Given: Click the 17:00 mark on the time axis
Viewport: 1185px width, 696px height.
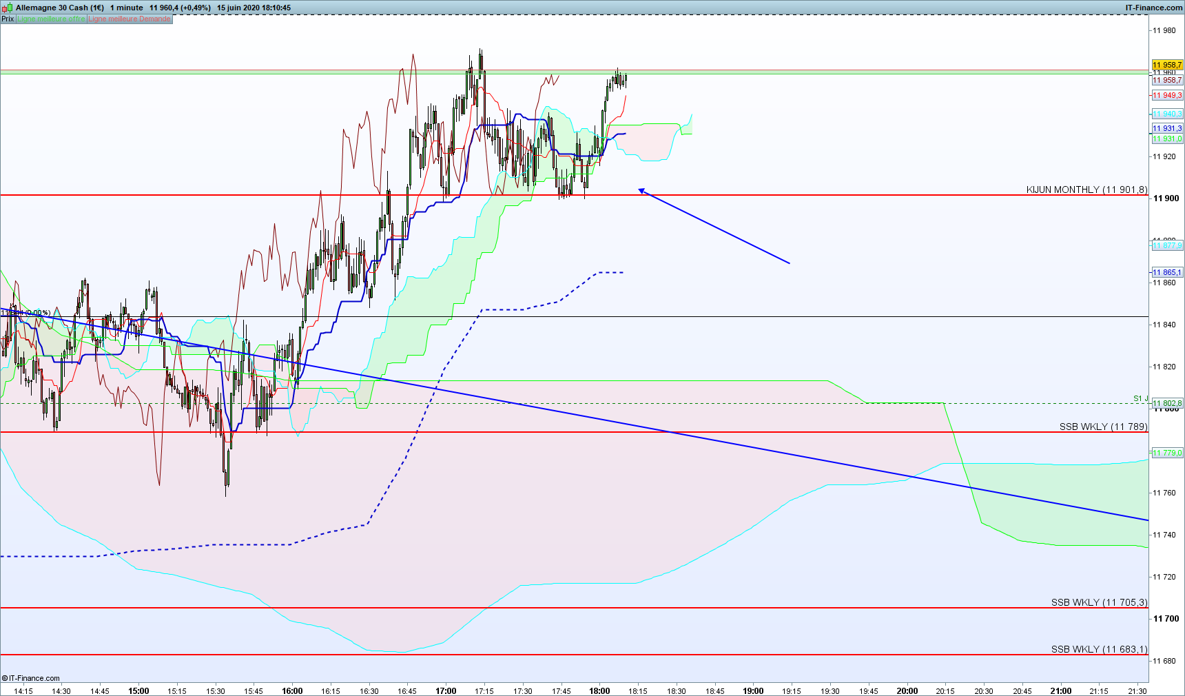Looking at the screenshot, I should pyautogui.click(x=446, y=690).
